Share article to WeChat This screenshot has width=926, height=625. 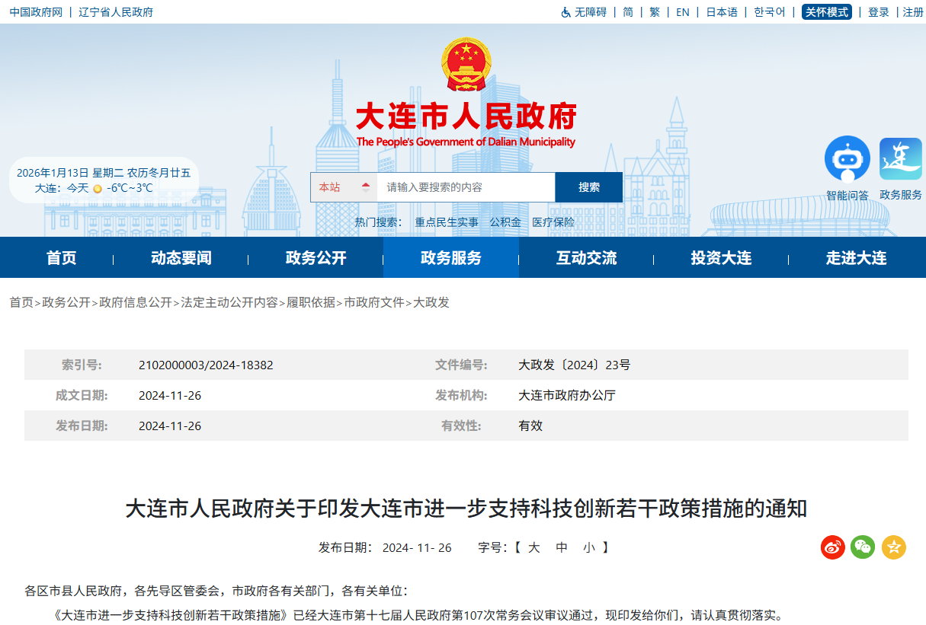coord(862,547)
